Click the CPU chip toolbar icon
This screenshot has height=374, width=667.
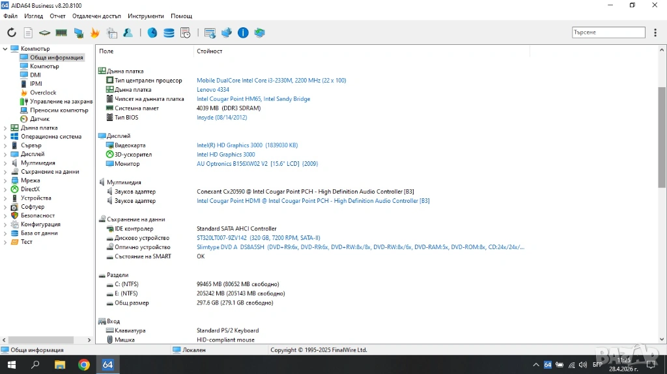click(44, 33)
